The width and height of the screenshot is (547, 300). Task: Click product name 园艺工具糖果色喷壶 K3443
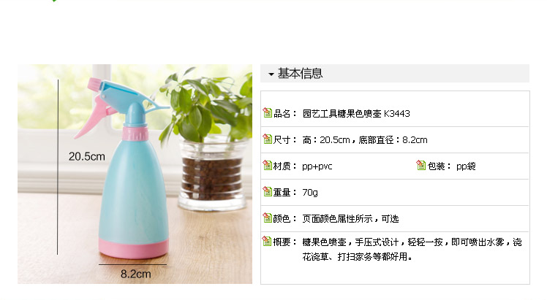(356, 113)
